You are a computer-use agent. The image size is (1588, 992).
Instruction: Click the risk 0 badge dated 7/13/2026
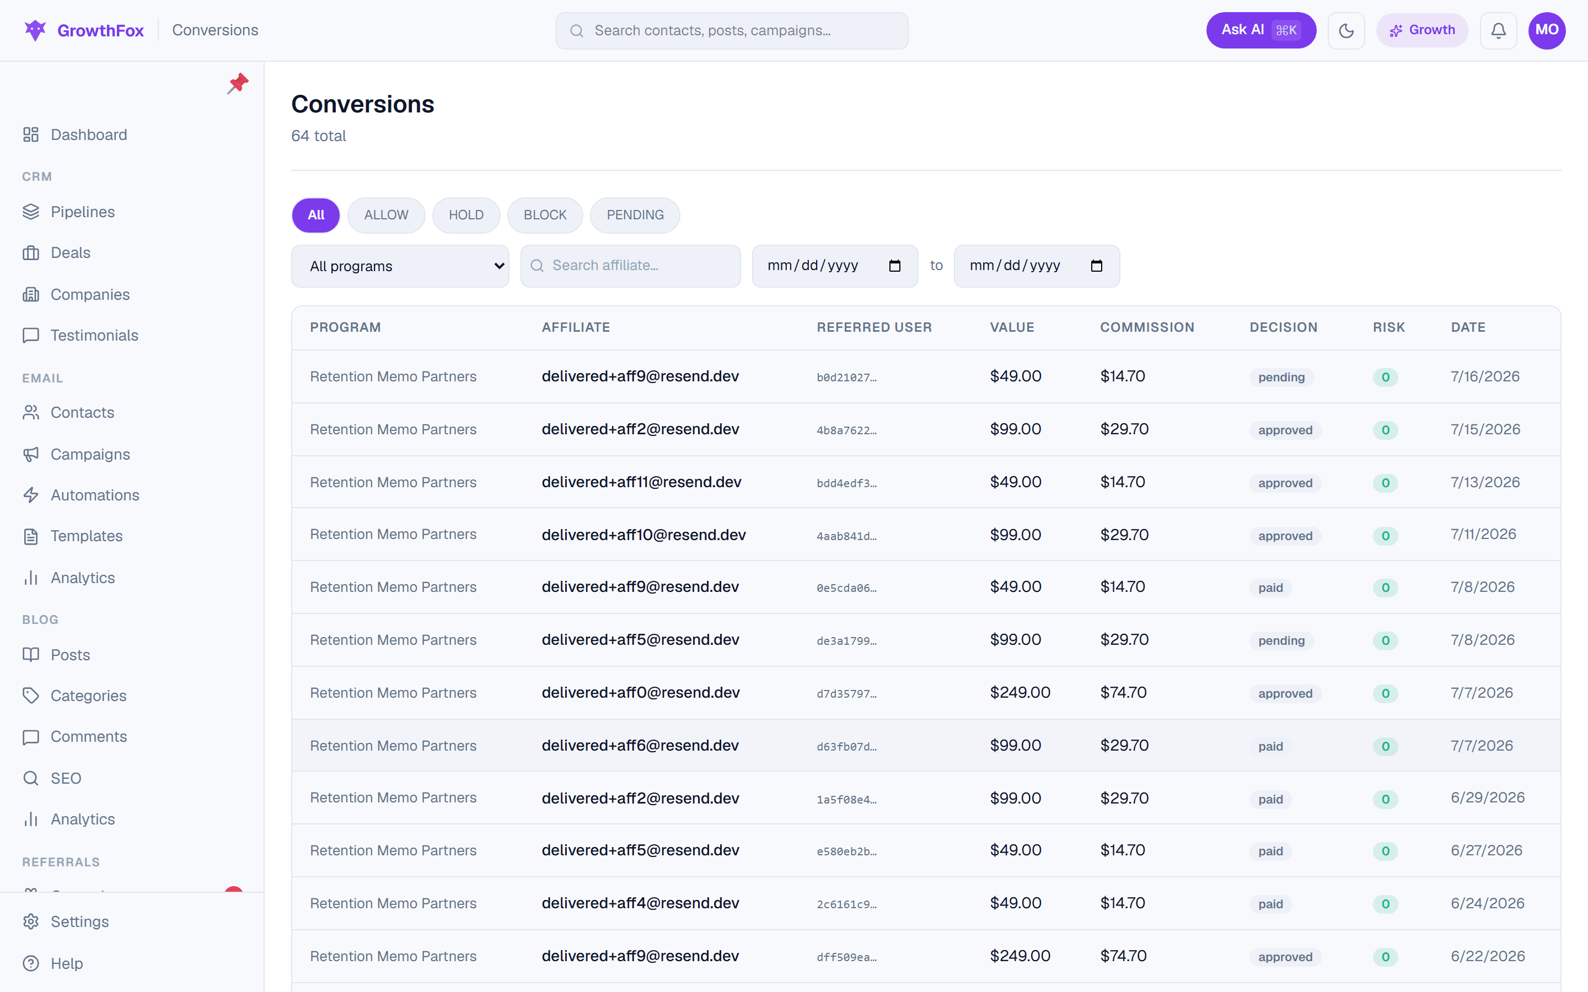[x=1385, y=483]
